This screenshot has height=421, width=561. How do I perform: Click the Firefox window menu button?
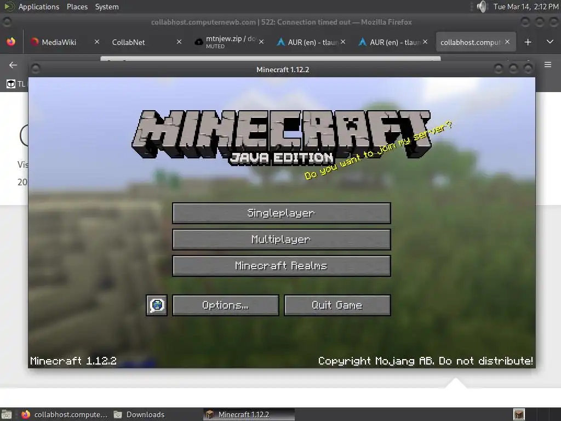pos(7,22)
